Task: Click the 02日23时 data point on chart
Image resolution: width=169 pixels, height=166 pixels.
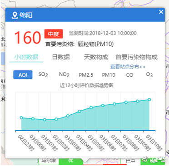Action: click(x=21, y=118)
